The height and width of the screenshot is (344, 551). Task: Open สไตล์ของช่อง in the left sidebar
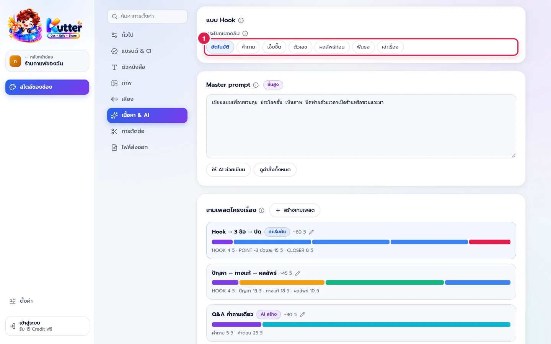click(x=47, y=87)
